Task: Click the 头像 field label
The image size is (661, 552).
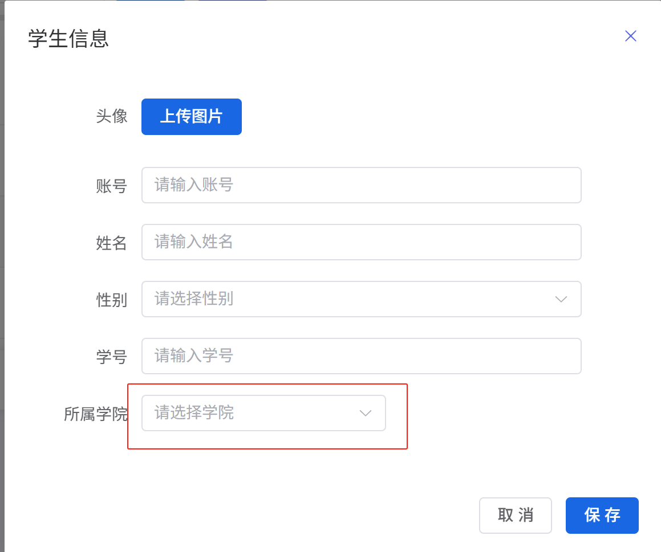Action: [x=112, y=116]
